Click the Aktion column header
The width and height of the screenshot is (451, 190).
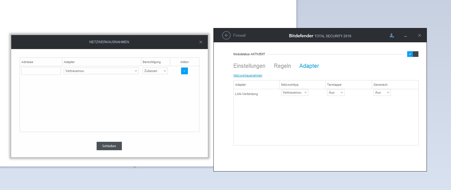184,62
